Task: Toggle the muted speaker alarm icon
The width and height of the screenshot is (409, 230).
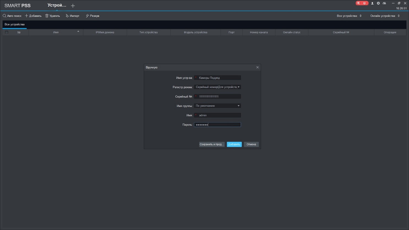Action: pyautogui.click(x=358, y=3)
